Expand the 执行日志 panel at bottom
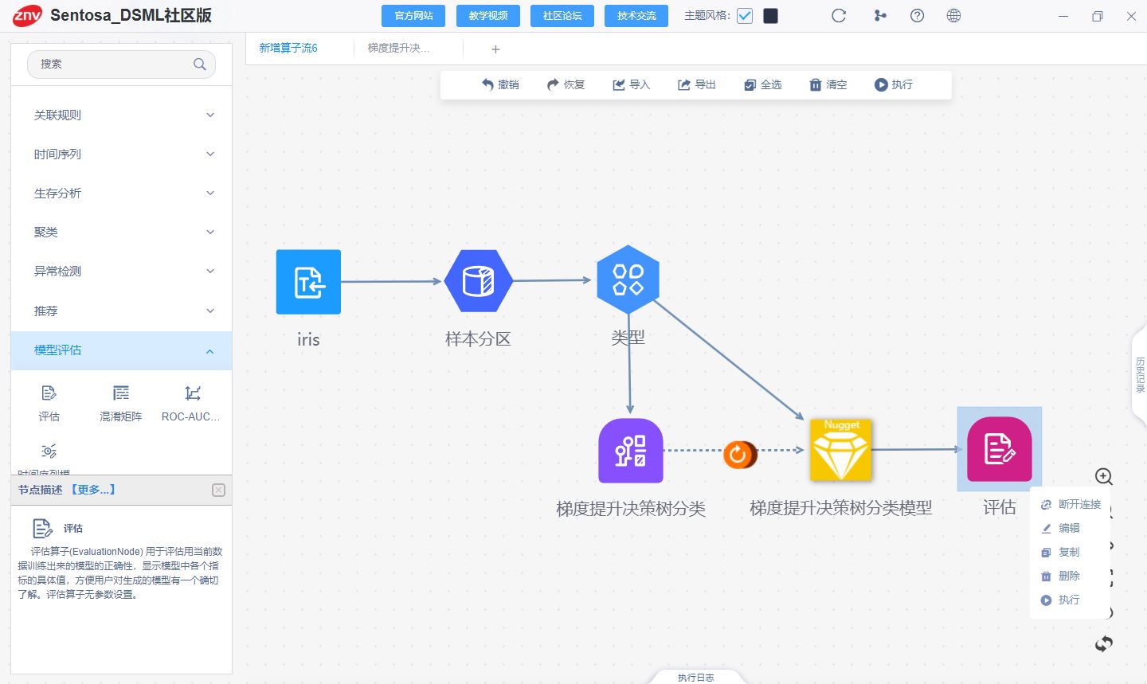1147x684 pixels. point(696,677)
